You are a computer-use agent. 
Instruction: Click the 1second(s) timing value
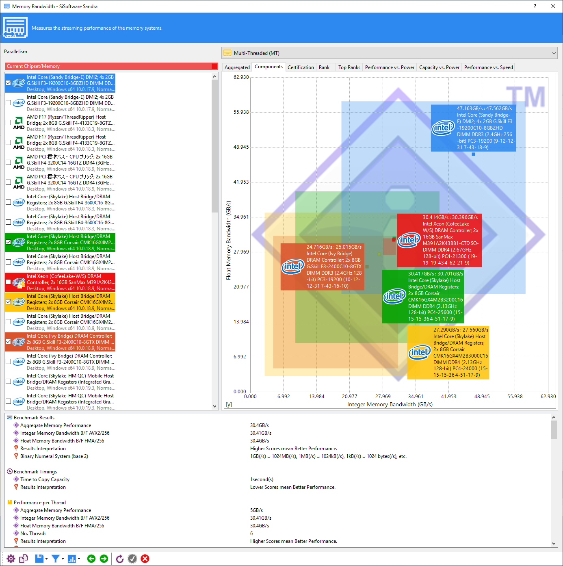click(x=262, y=479)
